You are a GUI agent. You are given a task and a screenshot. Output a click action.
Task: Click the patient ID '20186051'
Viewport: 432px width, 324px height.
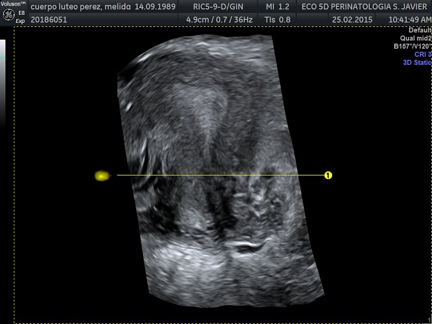(49, 20)
